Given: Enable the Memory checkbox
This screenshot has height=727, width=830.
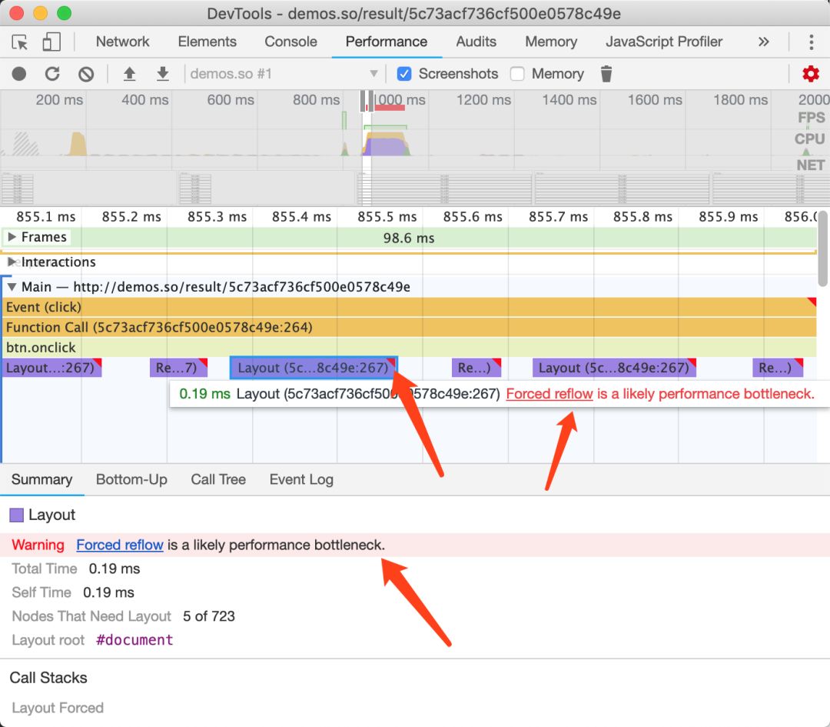Looking at the screenshot, I should click(517, 74).
